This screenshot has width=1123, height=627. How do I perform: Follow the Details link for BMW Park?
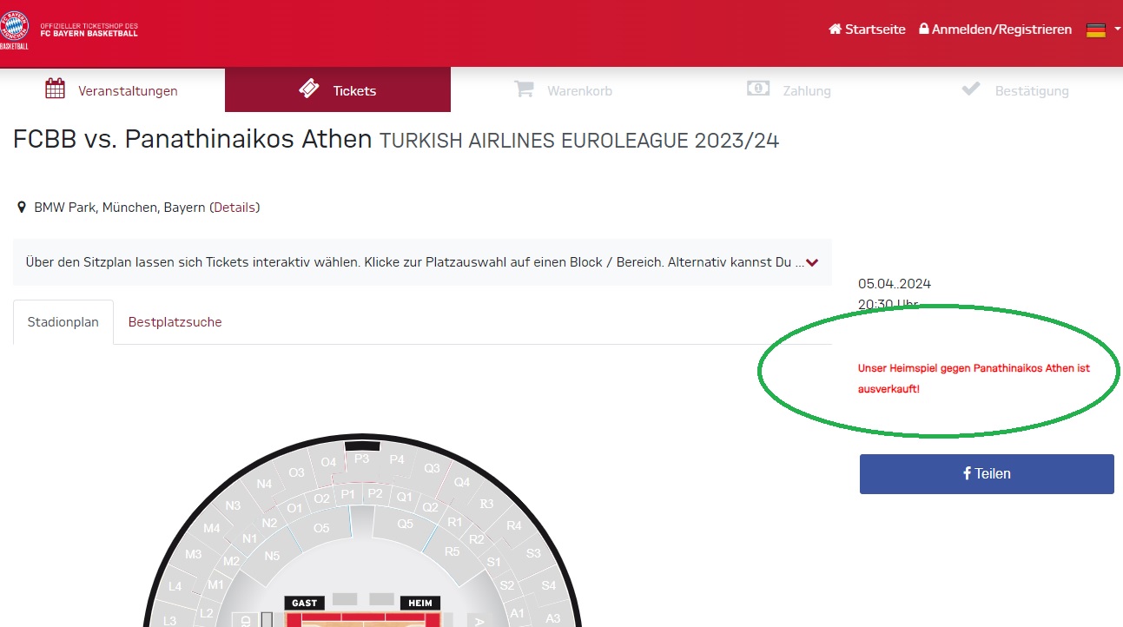(x=235, y=208)
